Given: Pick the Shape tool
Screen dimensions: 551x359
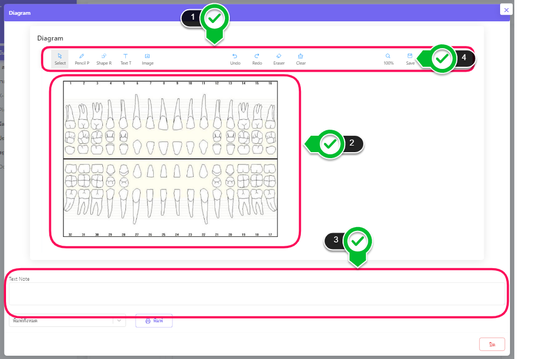Looking at the screenshot, I should (104, 59).
